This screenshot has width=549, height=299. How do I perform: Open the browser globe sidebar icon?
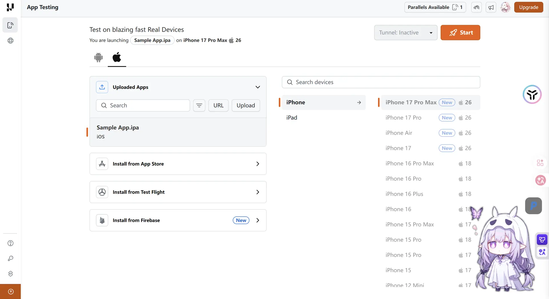click(x=10, y=41)
